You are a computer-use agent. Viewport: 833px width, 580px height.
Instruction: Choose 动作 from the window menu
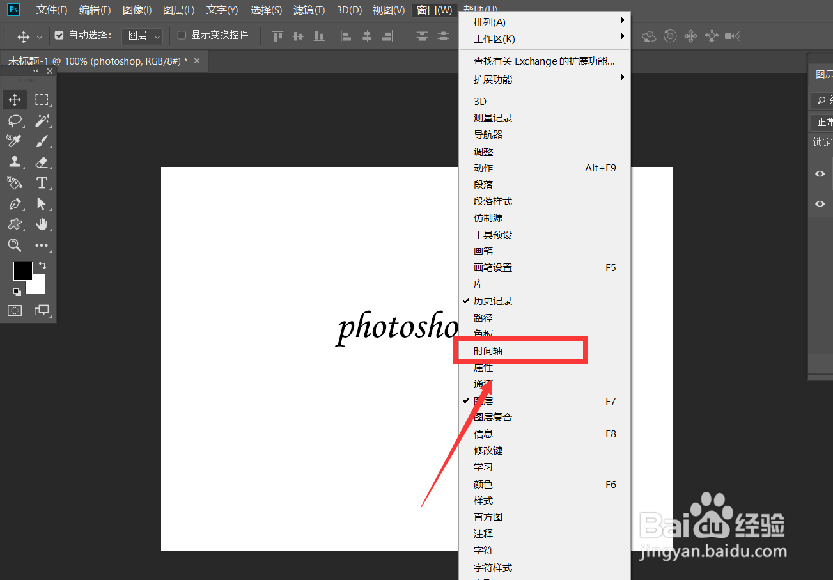point(545,168)
